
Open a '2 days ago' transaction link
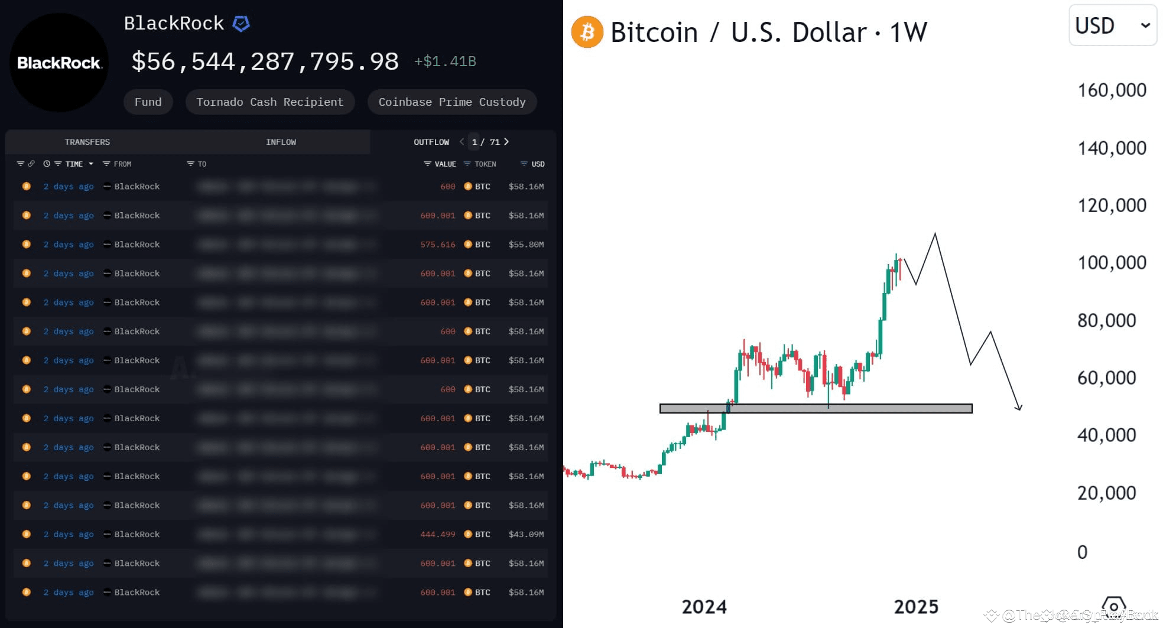pos(68,186)
